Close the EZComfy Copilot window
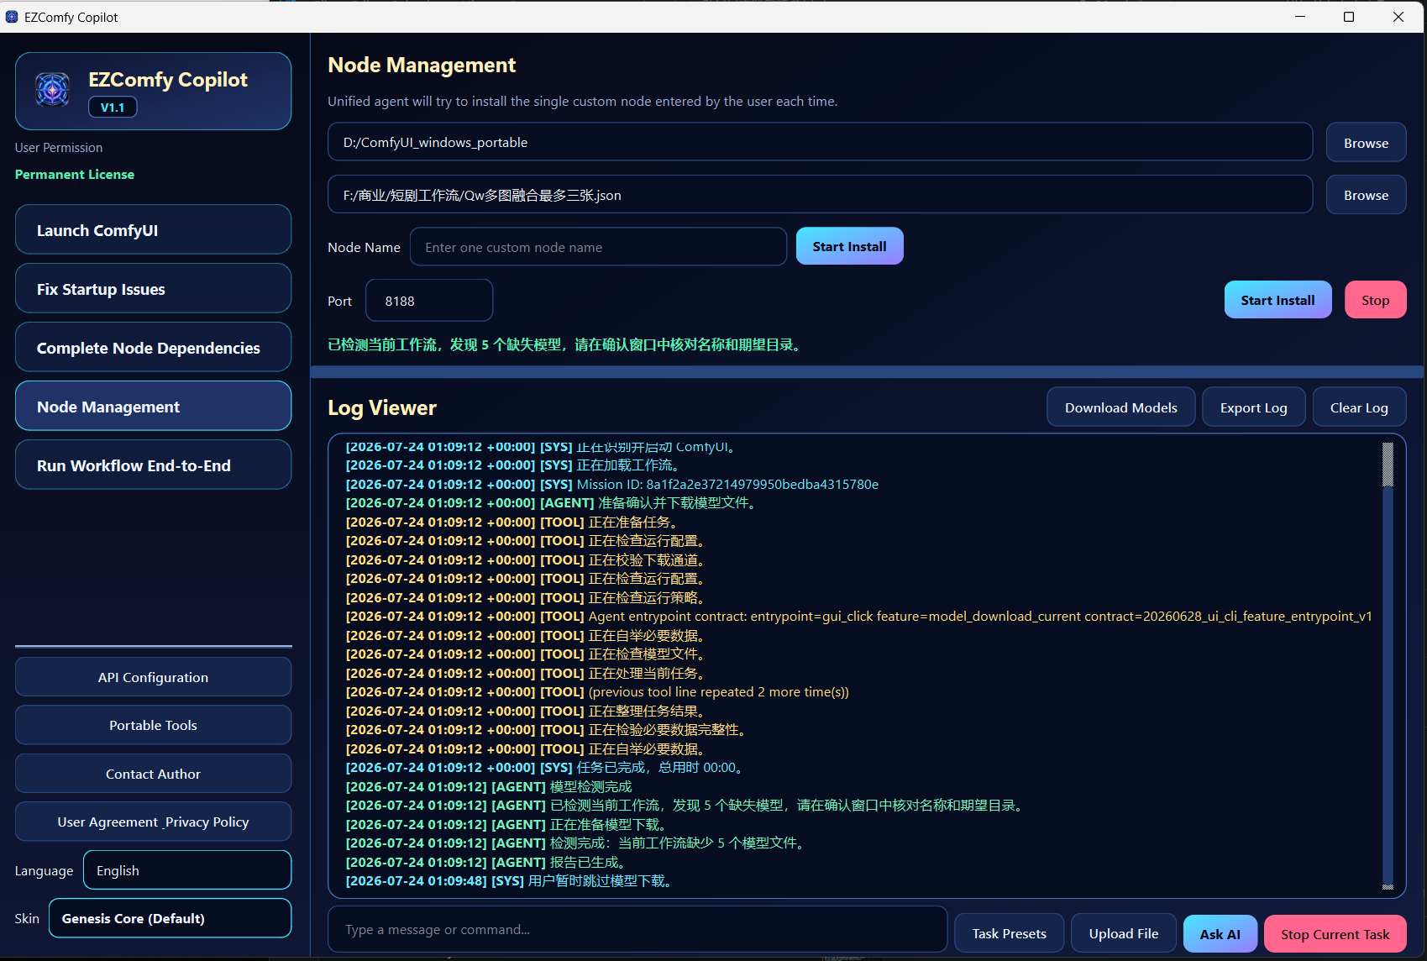1427x961 pixels. point(1398,17)
